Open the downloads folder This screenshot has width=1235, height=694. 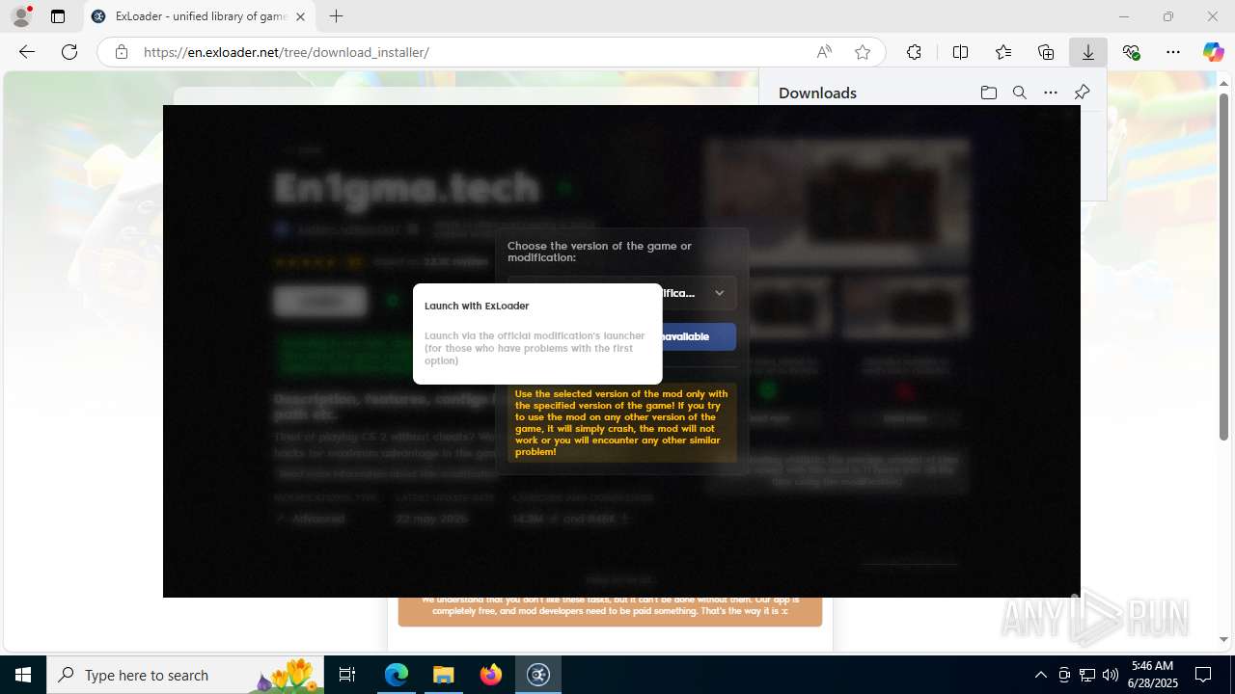988,93
